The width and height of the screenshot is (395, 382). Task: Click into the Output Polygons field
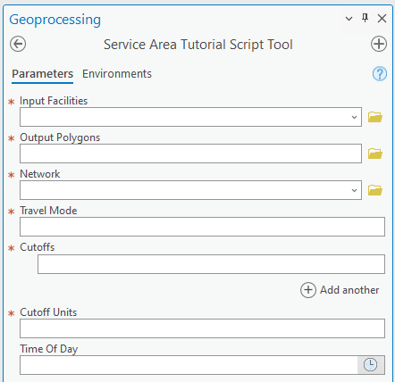pos(190,154)
